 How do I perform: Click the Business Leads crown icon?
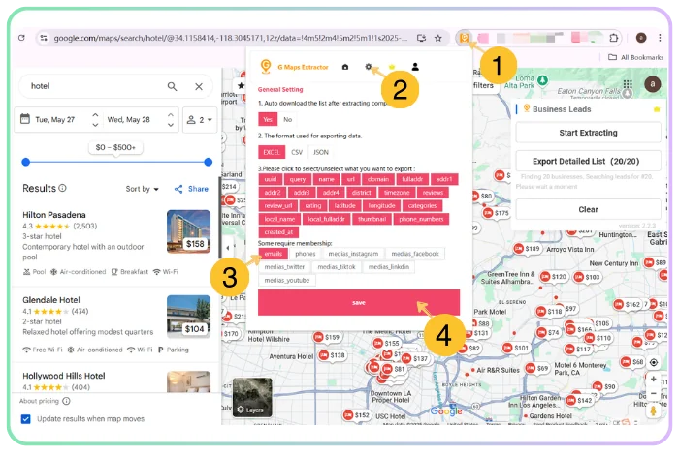click(657, 109)
